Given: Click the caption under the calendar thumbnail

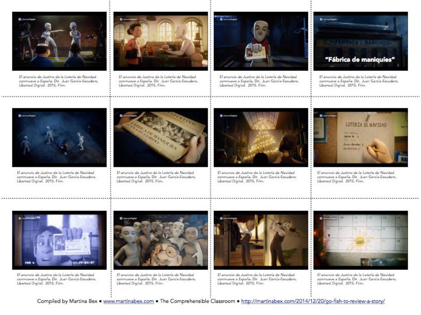Looking at the screenshot, I should [x=356, y=279].
